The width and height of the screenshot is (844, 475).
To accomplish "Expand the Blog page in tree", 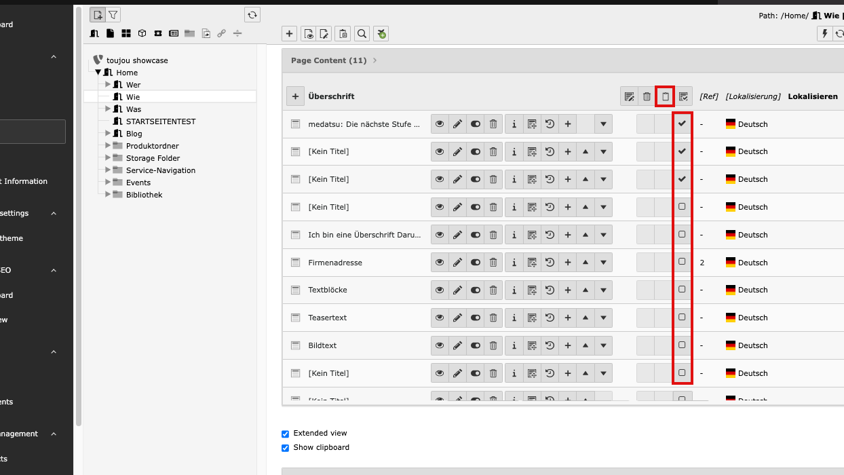I will pos(107,133).
